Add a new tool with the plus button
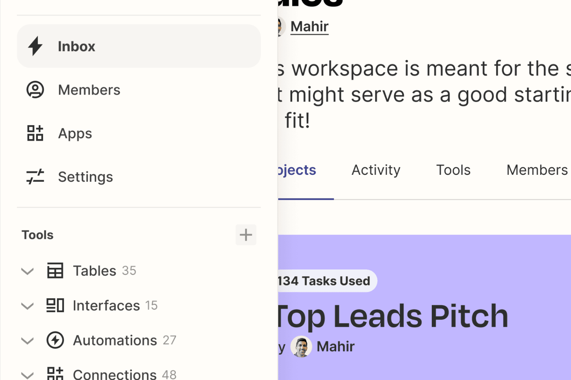This screenshot has width=571, height=380. (x=246, y=235)
